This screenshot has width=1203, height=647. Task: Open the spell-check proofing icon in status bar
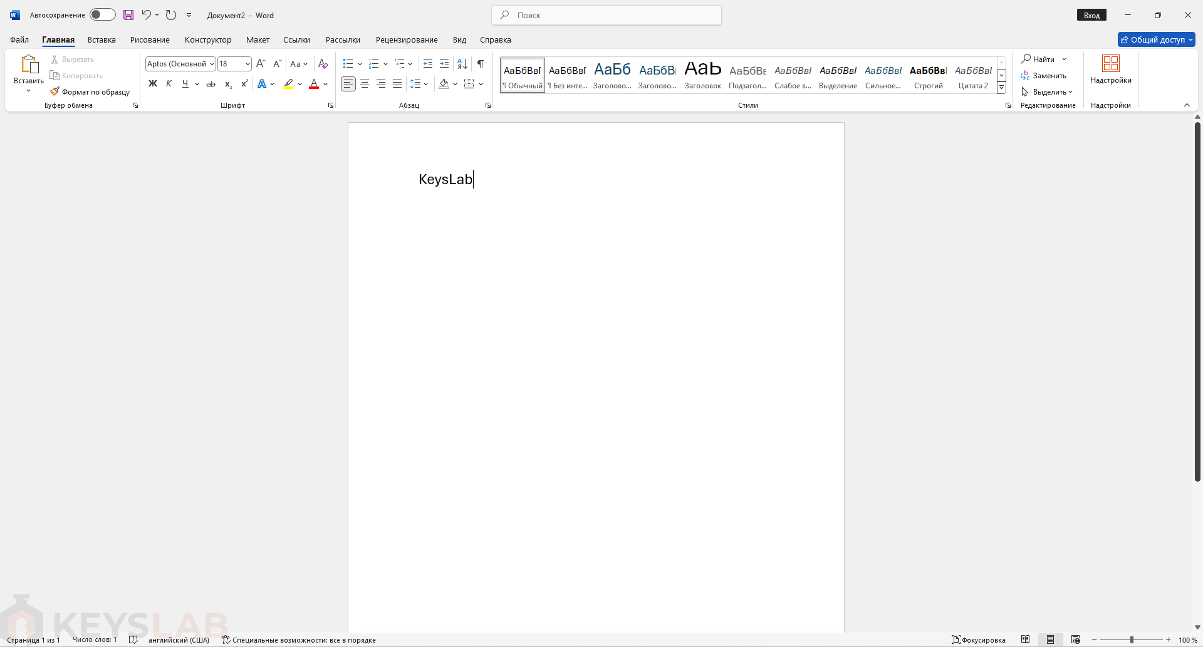point(133,640)
